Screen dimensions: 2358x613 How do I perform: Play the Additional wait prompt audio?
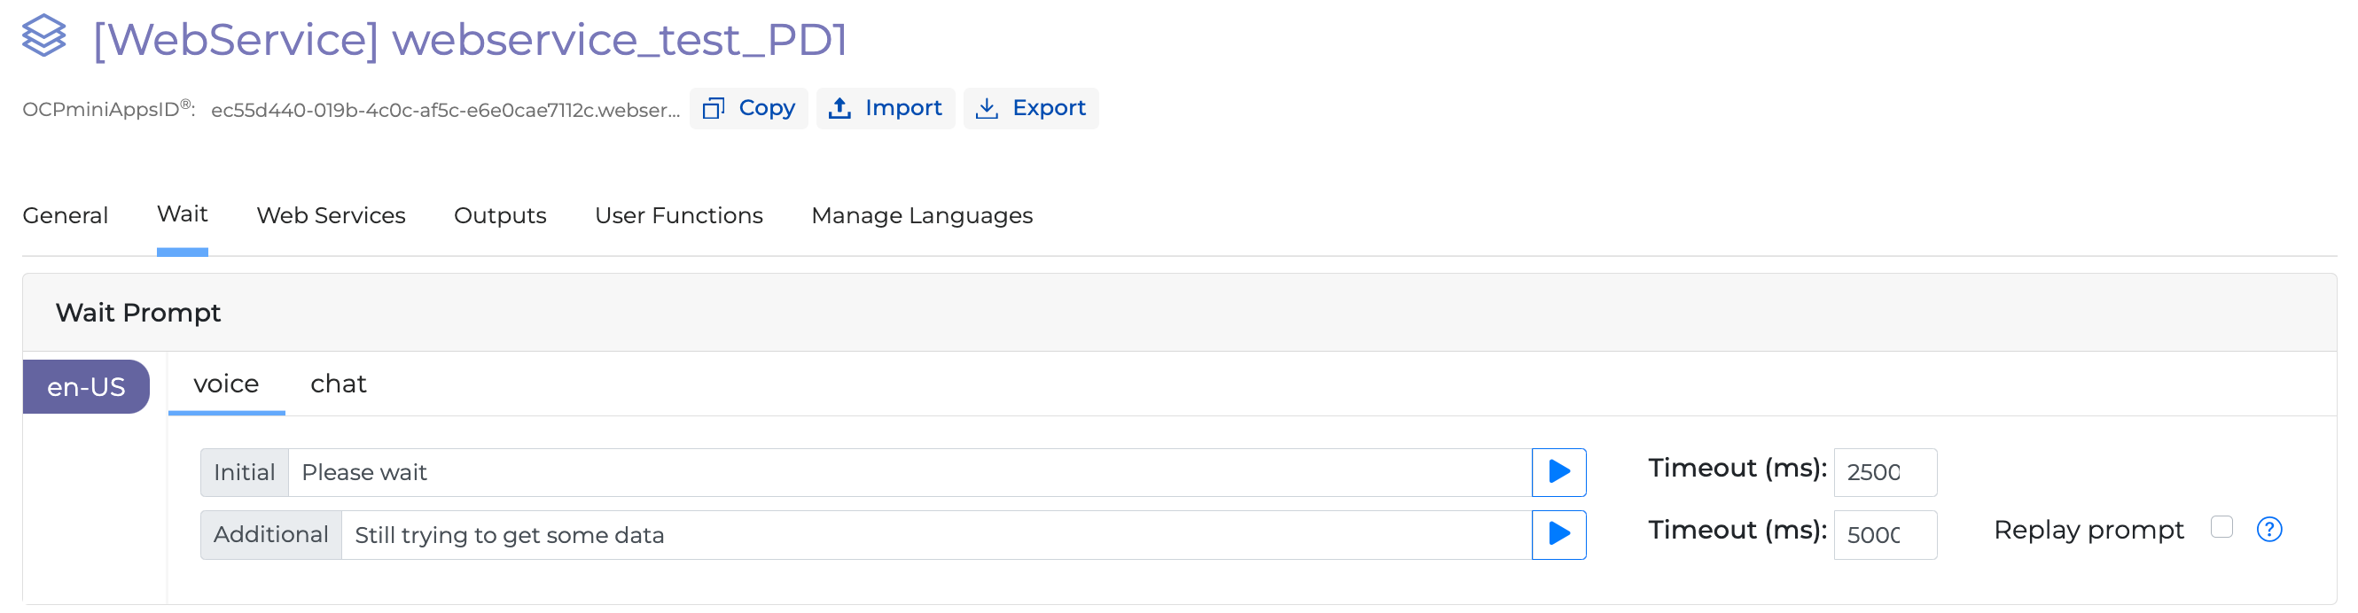click(x=1558, y=534)
